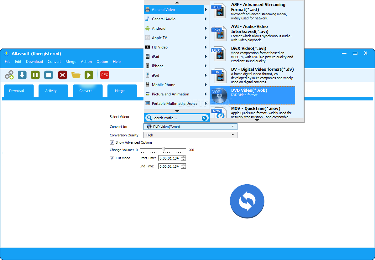Click the General Audio music note icon
The image size is (375, 260).
point(148,19)
